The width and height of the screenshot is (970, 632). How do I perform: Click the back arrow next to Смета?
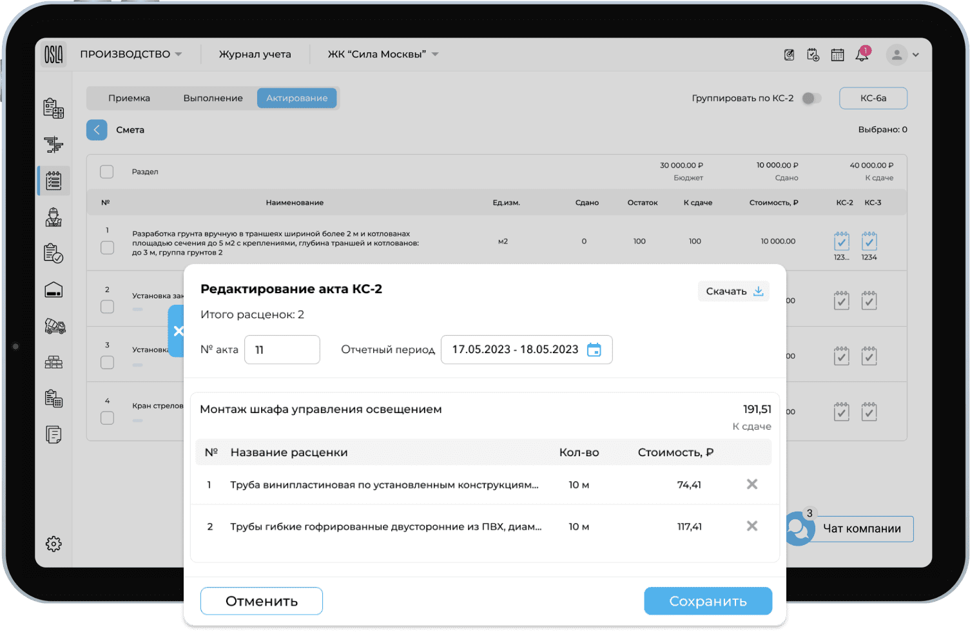click(97, 130)
